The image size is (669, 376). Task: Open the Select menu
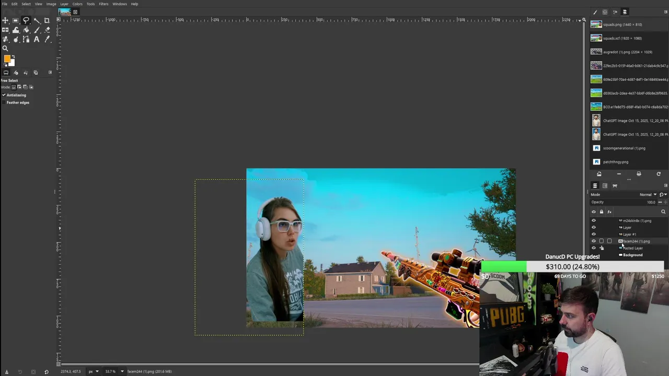(26, 4)
